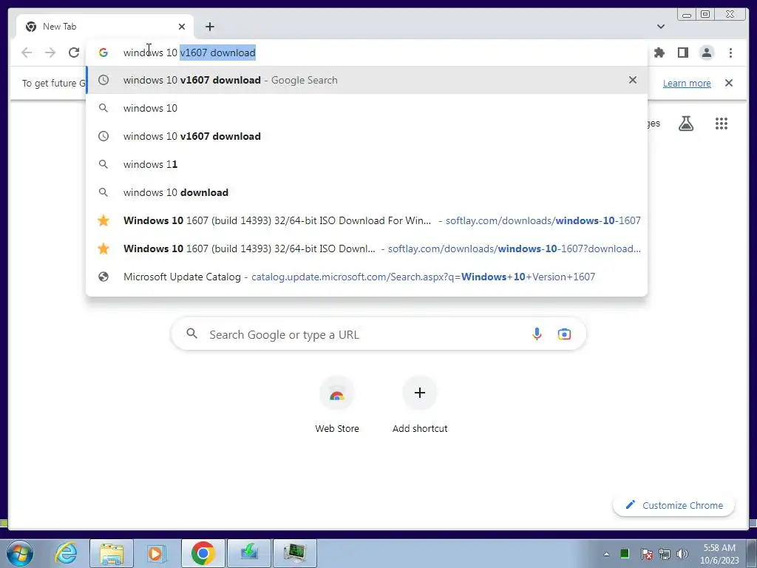Open clock showing 5:58 AM
Screen dimensions: 757x568
click(x=719, y=554)
